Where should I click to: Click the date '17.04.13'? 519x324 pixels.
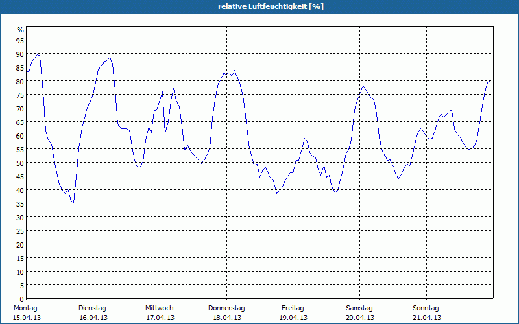(160, 318)
